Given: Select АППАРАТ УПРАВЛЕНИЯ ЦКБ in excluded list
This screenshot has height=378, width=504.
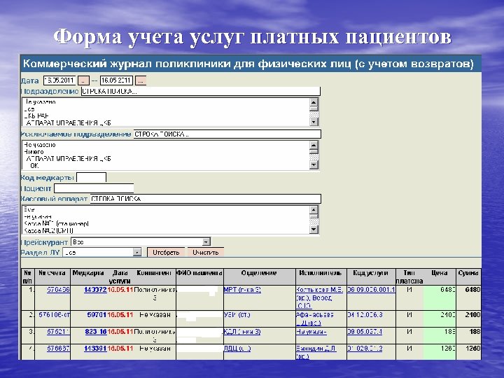Looking at the screenshot, I should [68, 159].
